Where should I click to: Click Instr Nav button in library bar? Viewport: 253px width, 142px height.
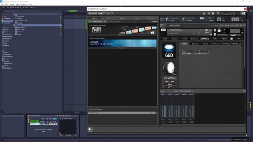(155, 21)
